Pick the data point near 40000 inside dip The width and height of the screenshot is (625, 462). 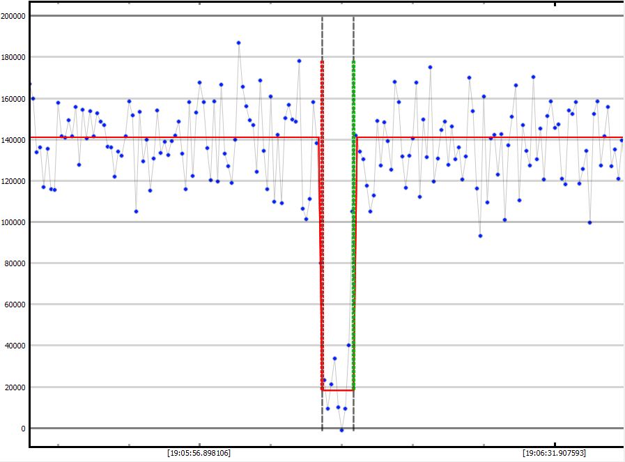[x=348, y=345]
